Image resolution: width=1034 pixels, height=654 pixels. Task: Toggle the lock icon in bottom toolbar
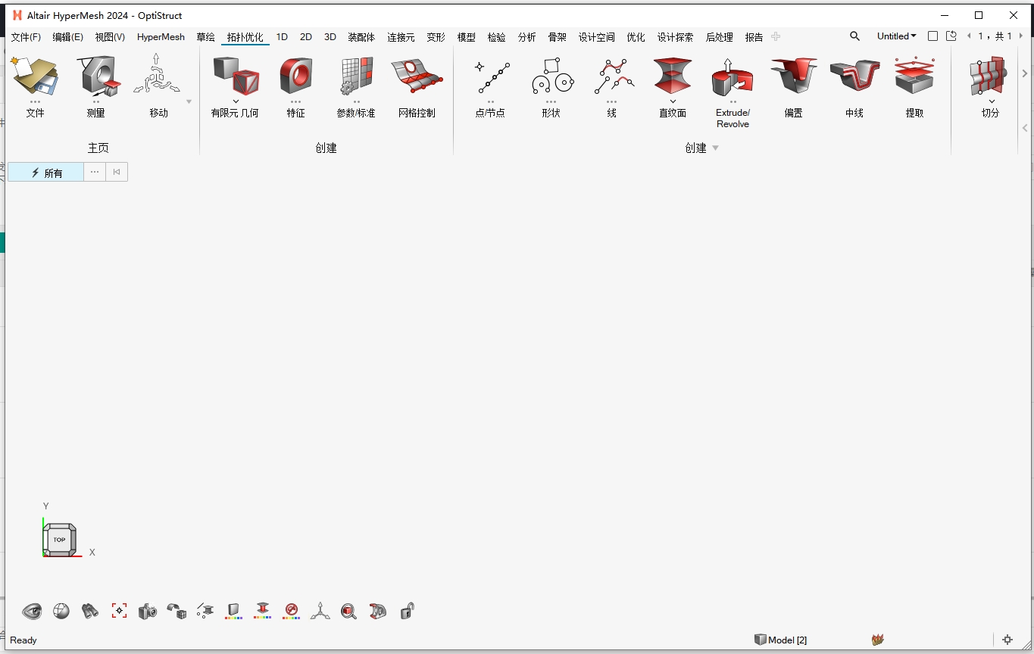coord(406,611)
